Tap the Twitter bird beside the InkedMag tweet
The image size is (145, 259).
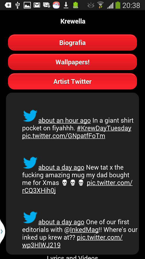click(30, 217)
